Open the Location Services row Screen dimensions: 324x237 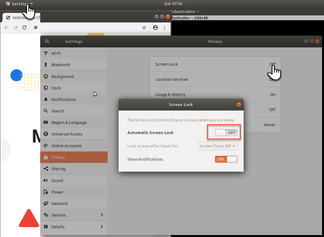point(215,79)
